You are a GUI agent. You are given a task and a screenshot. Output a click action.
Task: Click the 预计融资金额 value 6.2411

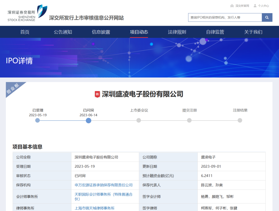tap(207, 176)
